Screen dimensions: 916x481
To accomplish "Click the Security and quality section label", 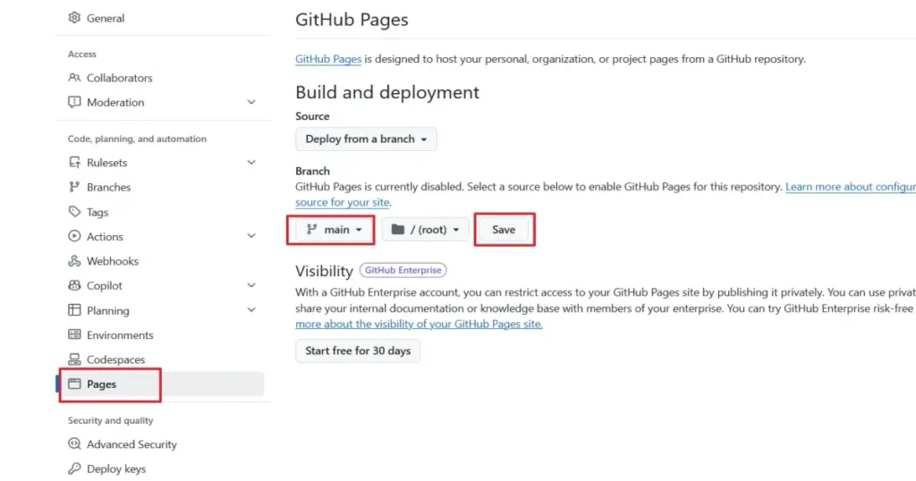I will [x=110, y=420].
